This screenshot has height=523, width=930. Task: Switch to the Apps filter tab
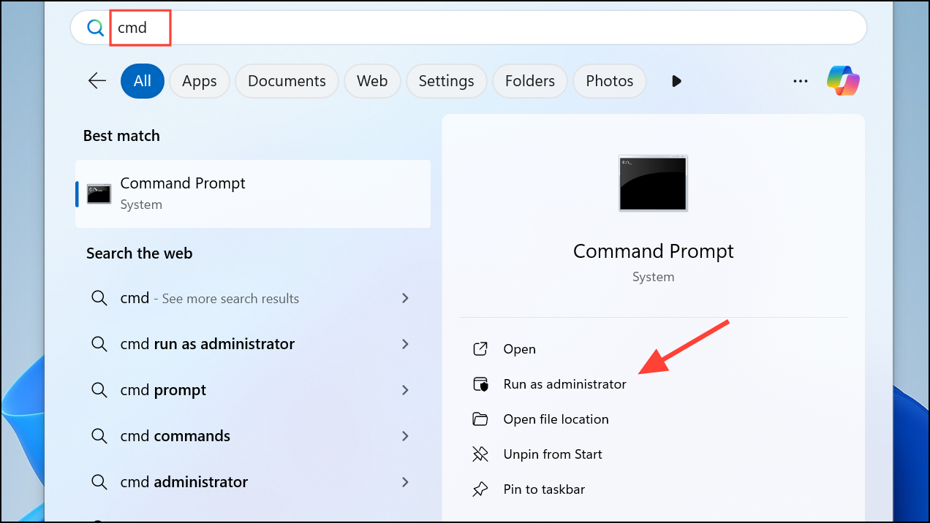click(x=200, y=81)
